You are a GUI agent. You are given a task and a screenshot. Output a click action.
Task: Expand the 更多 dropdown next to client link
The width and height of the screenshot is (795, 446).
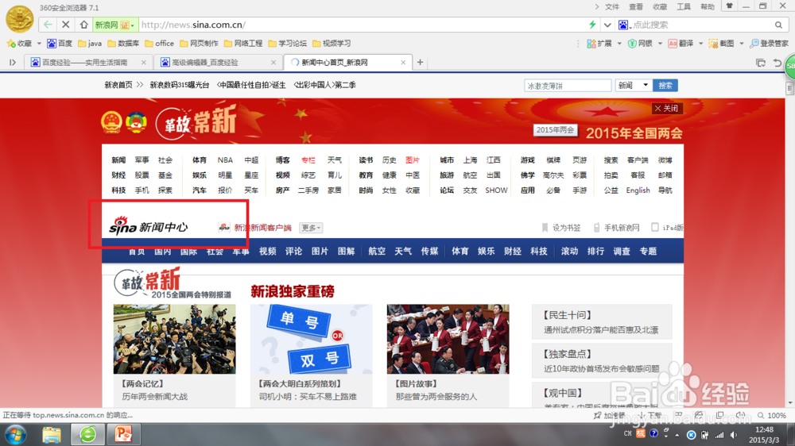(x=311, y=228)
